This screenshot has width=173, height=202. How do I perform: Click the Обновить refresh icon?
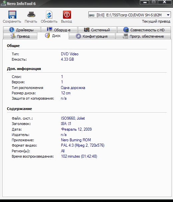point(49,15)
